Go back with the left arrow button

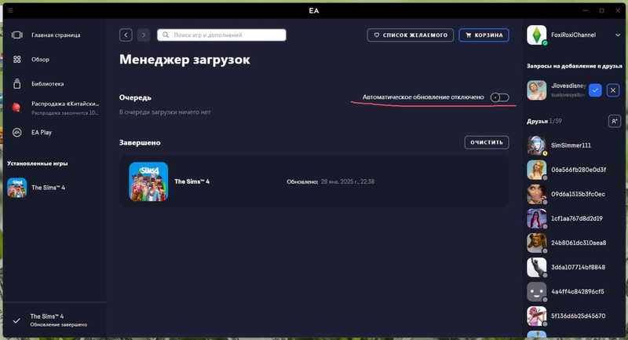pyautogui.click(x=126, y=35)
